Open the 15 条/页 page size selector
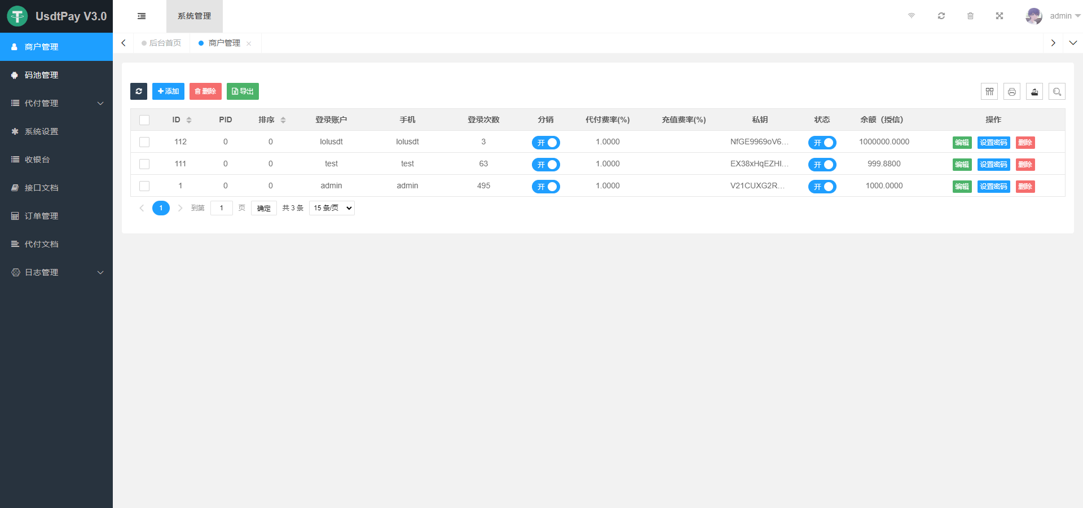1083x508 pixels. [x=331, y=207]
